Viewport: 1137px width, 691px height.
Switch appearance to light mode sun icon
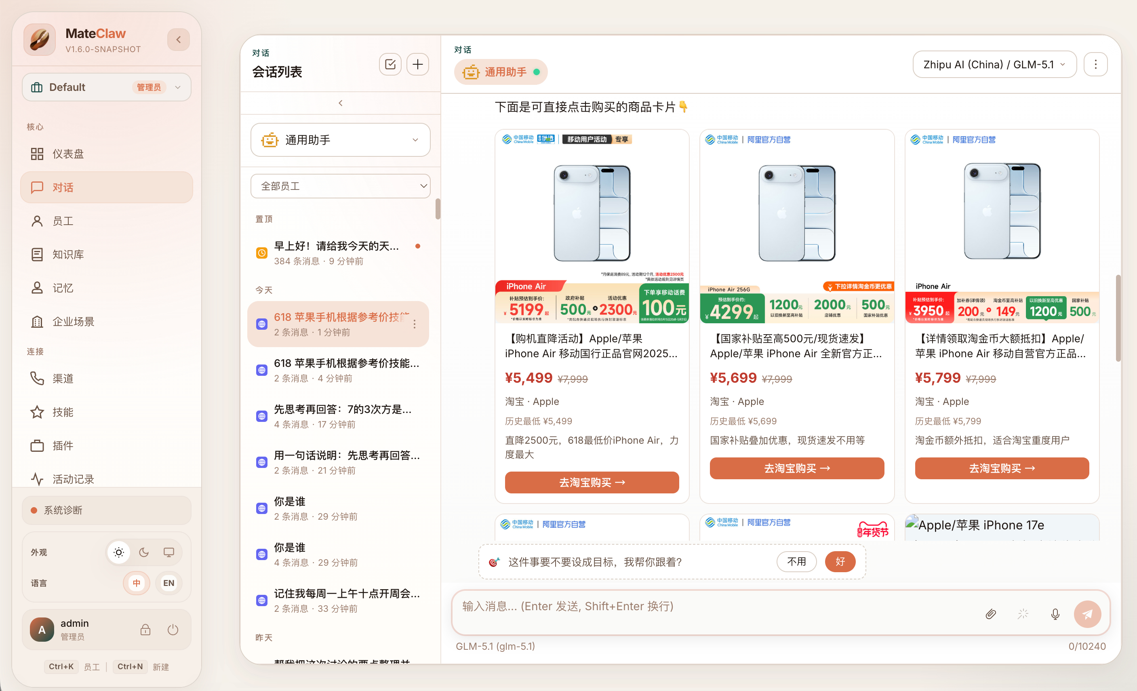[x=119, y=552]
